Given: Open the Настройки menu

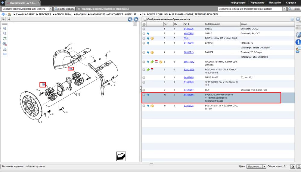Looking at the screenshot, I should coord(275,3).
